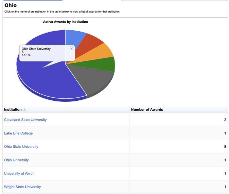
Task: Click Lake Erie College's award count 1
Action: pos(225,133)
